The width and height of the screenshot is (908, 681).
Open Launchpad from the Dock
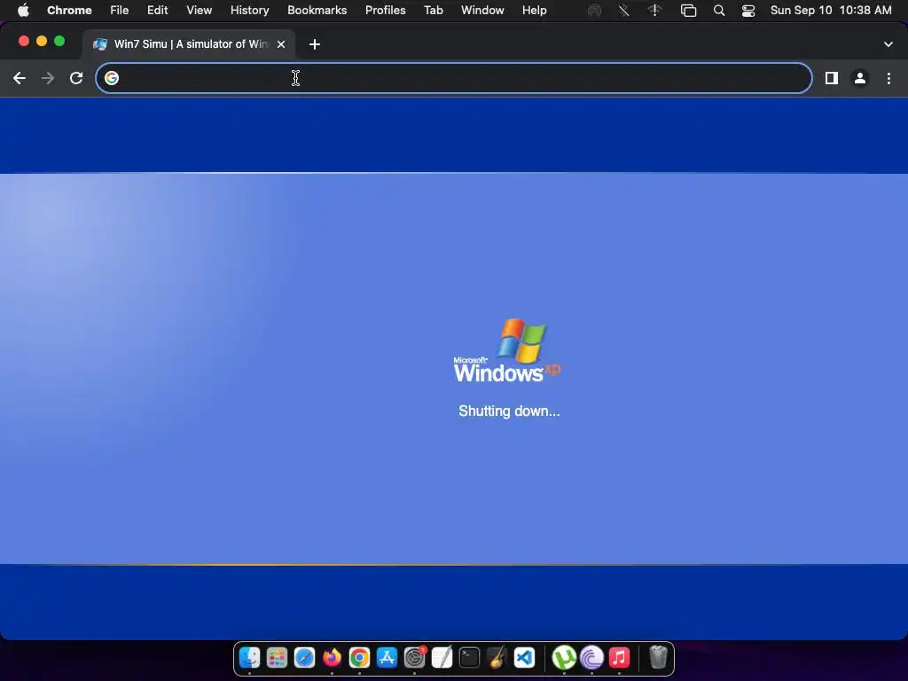click(x=277, y=658)
